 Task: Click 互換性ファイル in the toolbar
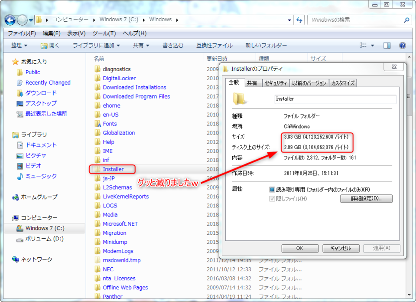coord(214,46)
